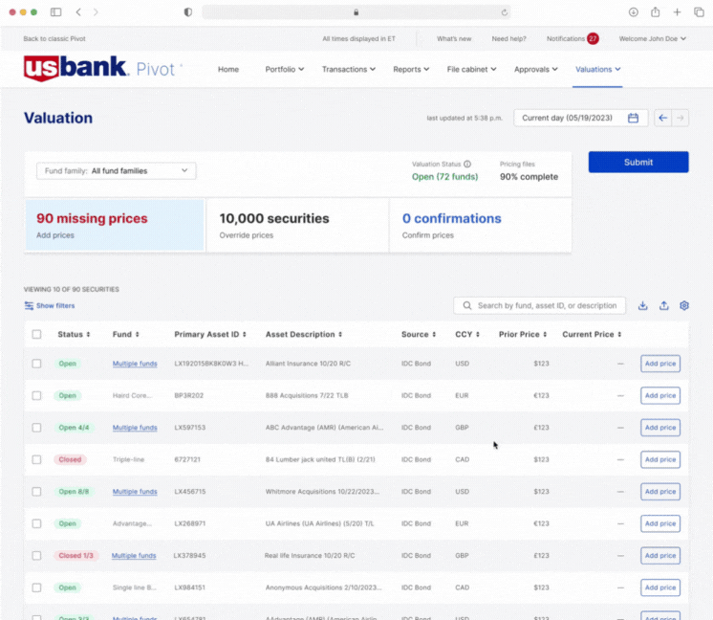Image resolution: width=713 pixels, height=620 pixels.
Task: Check the Alliant Insurance row checkbox
Action: (x=36, y=364)
